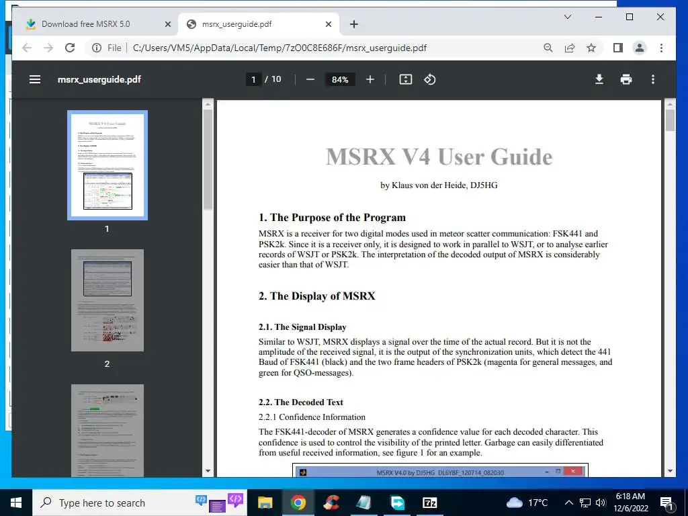Open PDF viewer more actions menu
The height and width of the screenshot is (516, 688).
pos(653,79)
